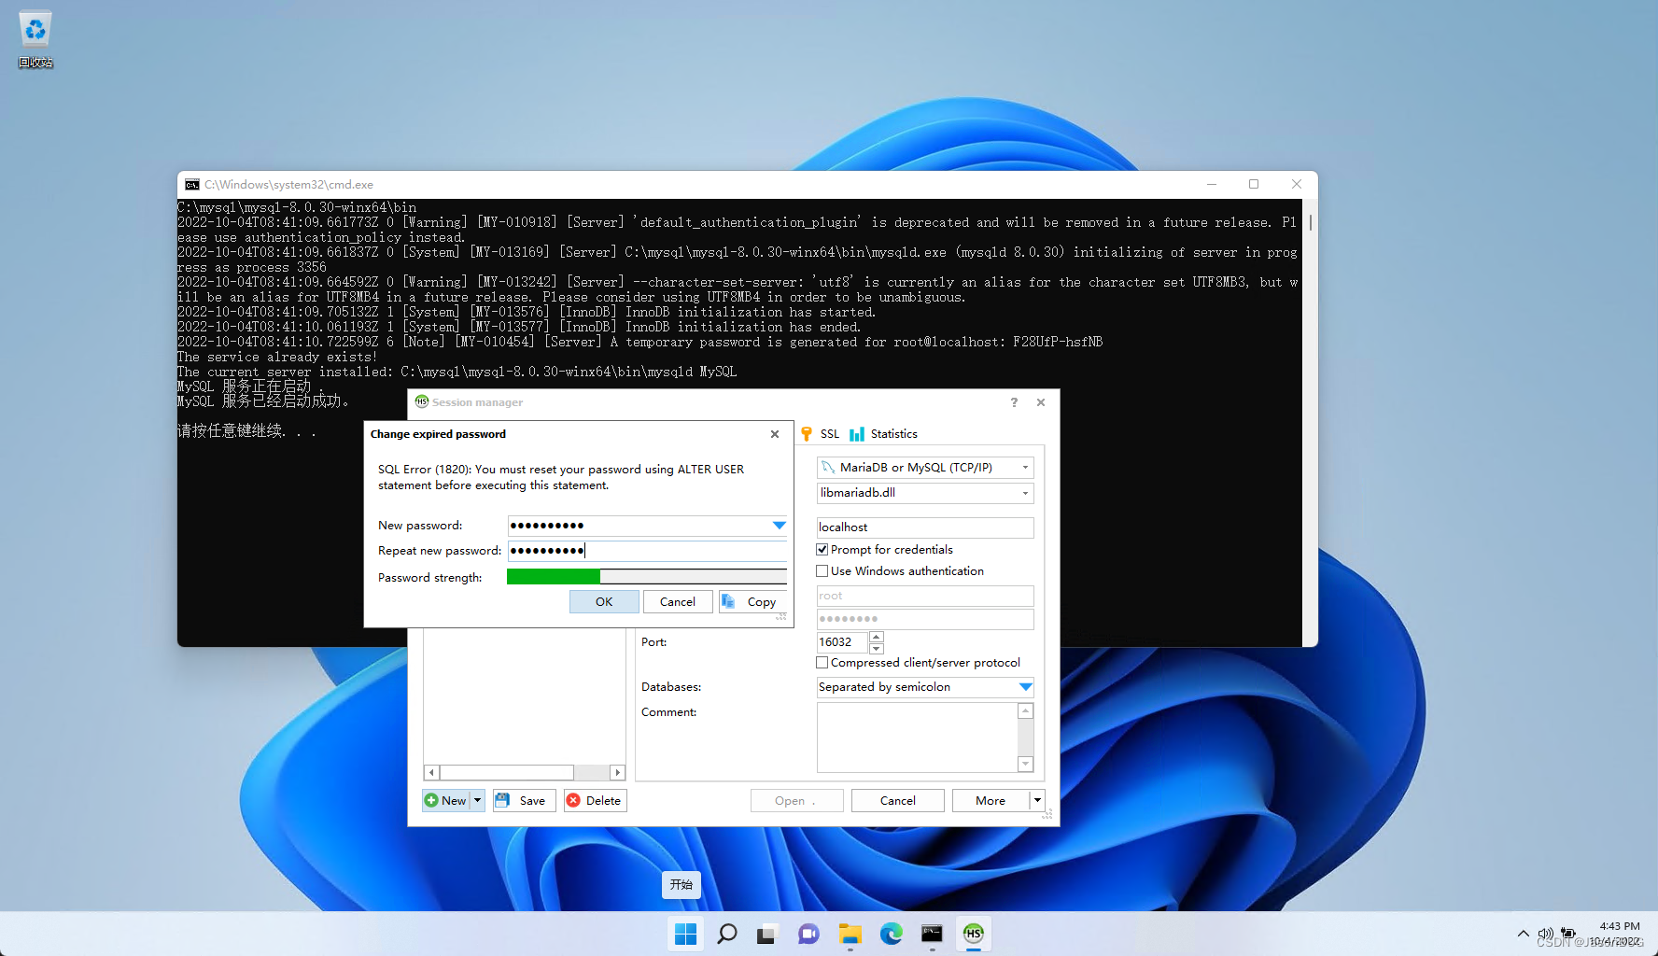Open the New password suggestions dropdown arrow
This screenshot has height=956, width=1658.
[x=779, y=526]
